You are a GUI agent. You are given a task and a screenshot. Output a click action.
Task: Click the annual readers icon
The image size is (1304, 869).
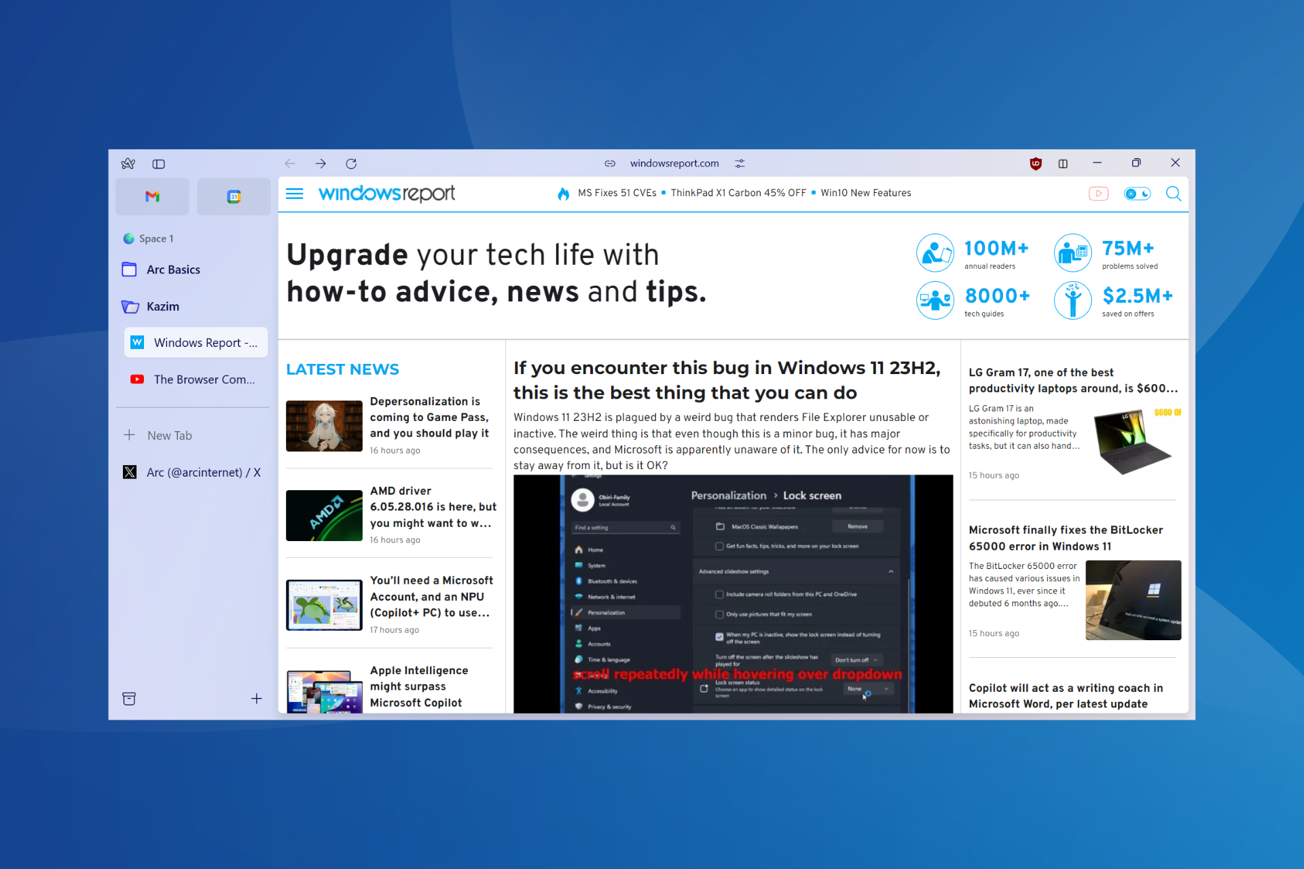pyautogui.click(x=935, y=253)
